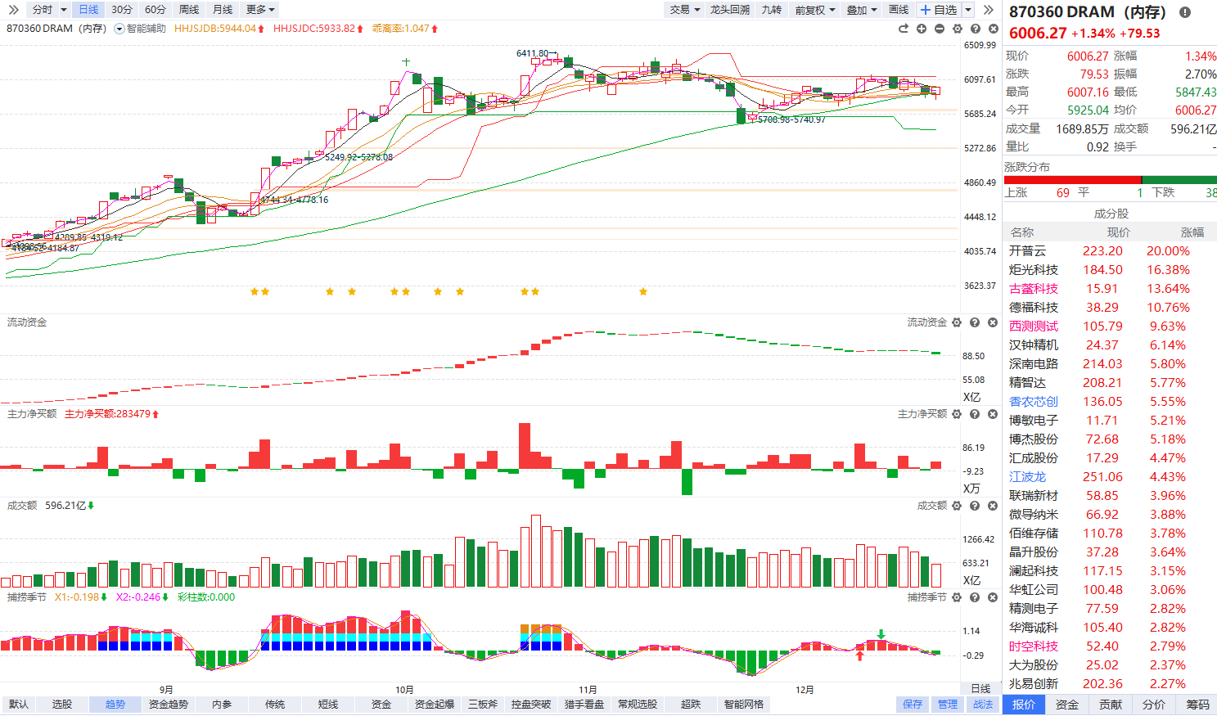Open the 前复权 adjustment dropdown

pos(815,10)
